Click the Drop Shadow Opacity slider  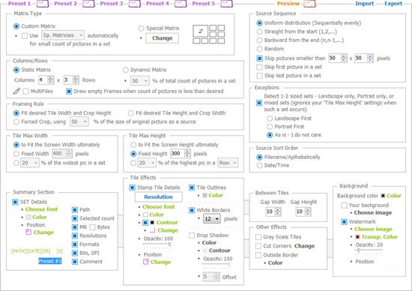pyautogui.click(x=216, y=264)
